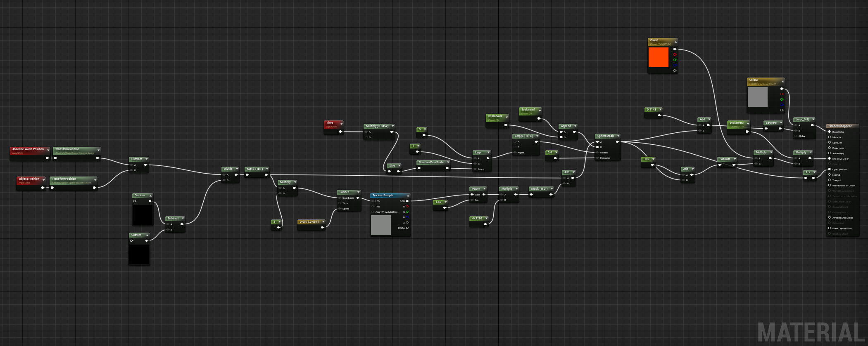
Task: Click Color2 node's green channel output pin
Action: (782, 99)
